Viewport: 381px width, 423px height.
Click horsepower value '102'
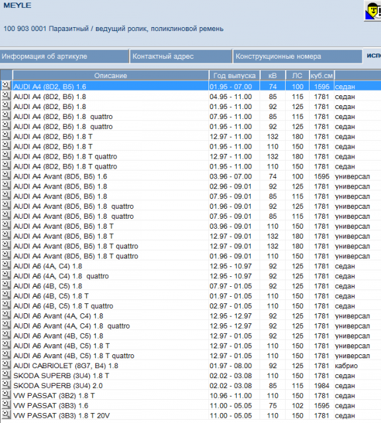(x=298, y=406)
